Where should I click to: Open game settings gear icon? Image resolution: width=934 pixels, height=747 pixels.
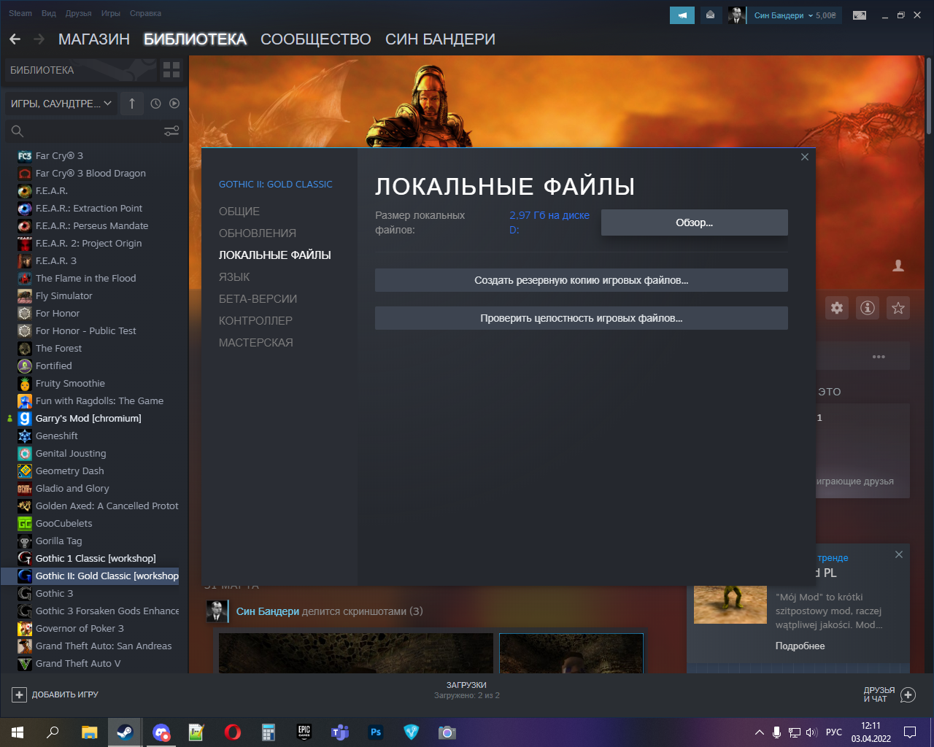click(837, 308)
